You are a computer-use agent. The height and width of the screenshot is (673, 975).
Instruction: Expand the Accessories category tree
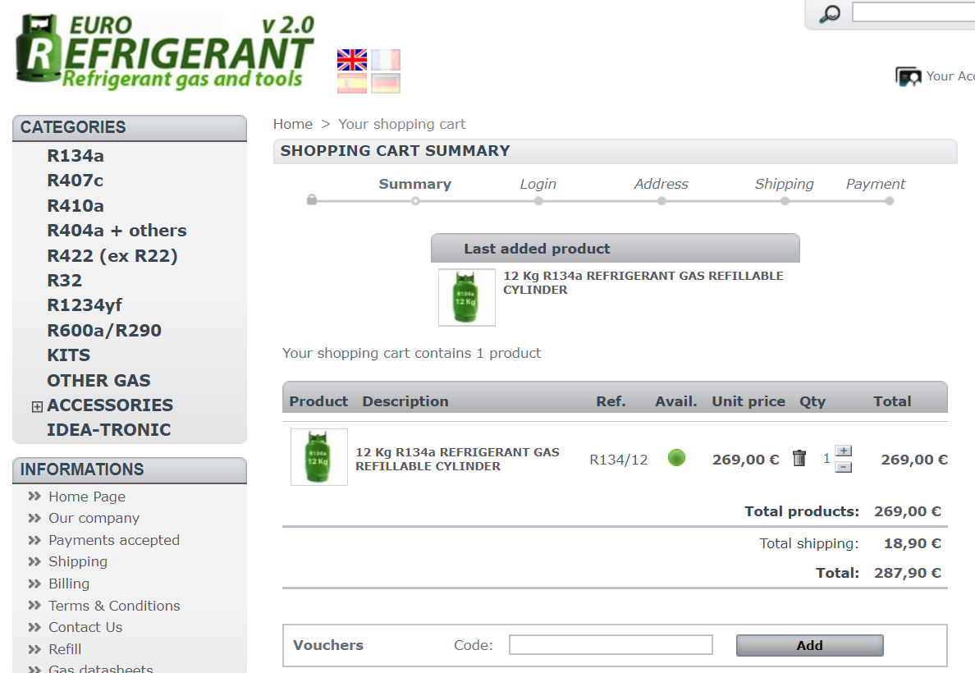click(x=37, y=406)
